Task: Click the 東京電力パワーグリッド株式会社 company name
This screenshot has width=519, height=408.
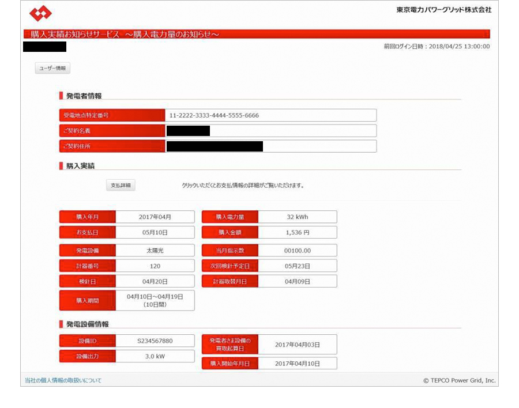Action: pyautogui.click(x=443, y=10)
